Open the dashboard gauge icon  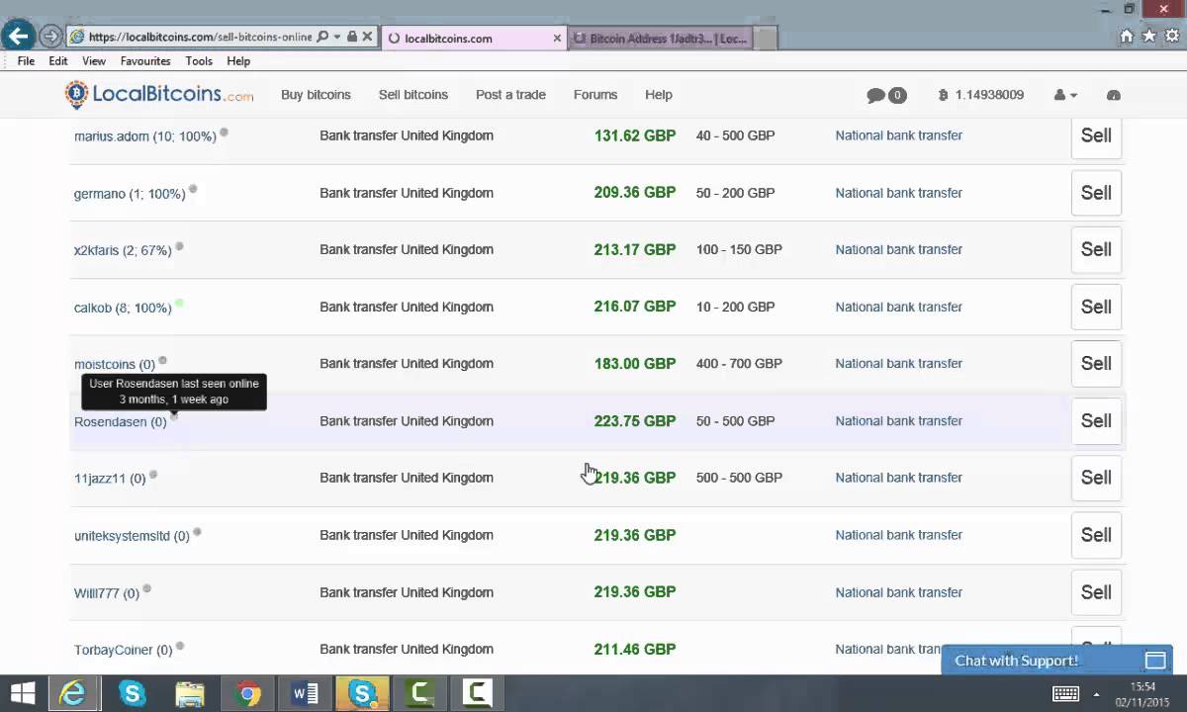1114,95
